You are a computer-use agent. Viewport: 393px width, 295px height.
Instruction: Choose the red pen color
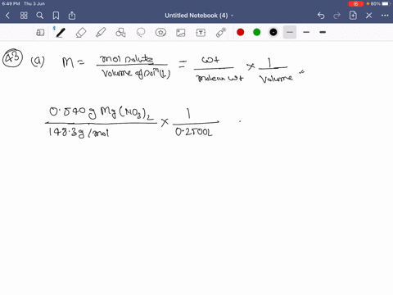[241, 32]
